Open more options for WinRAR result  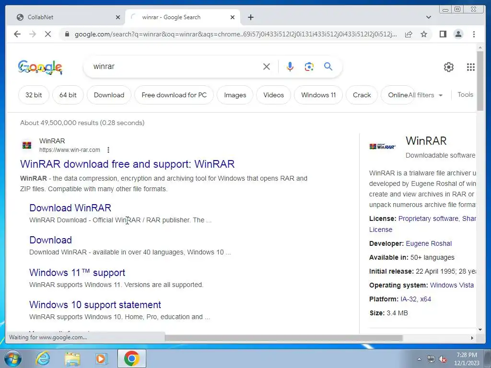108,150
